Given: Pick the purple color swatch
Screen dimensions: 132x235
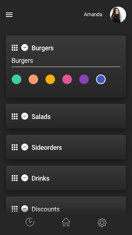Looking at the screenshot, I should point(84,79).
